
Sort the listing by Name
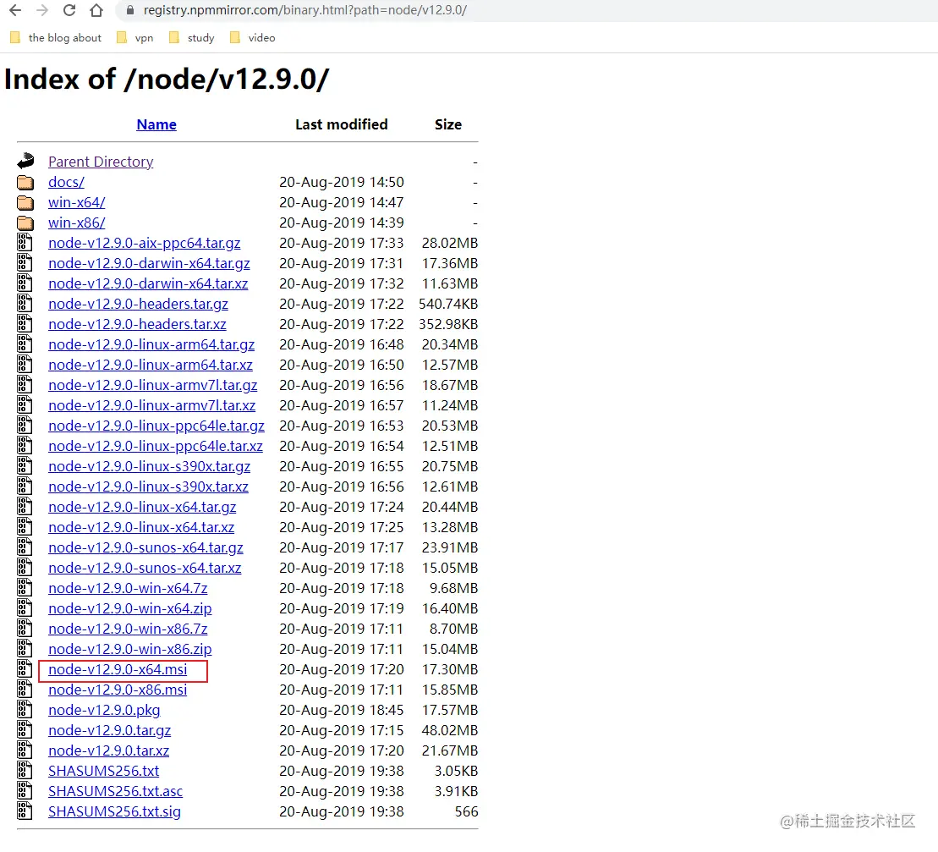tap(156, 124)
